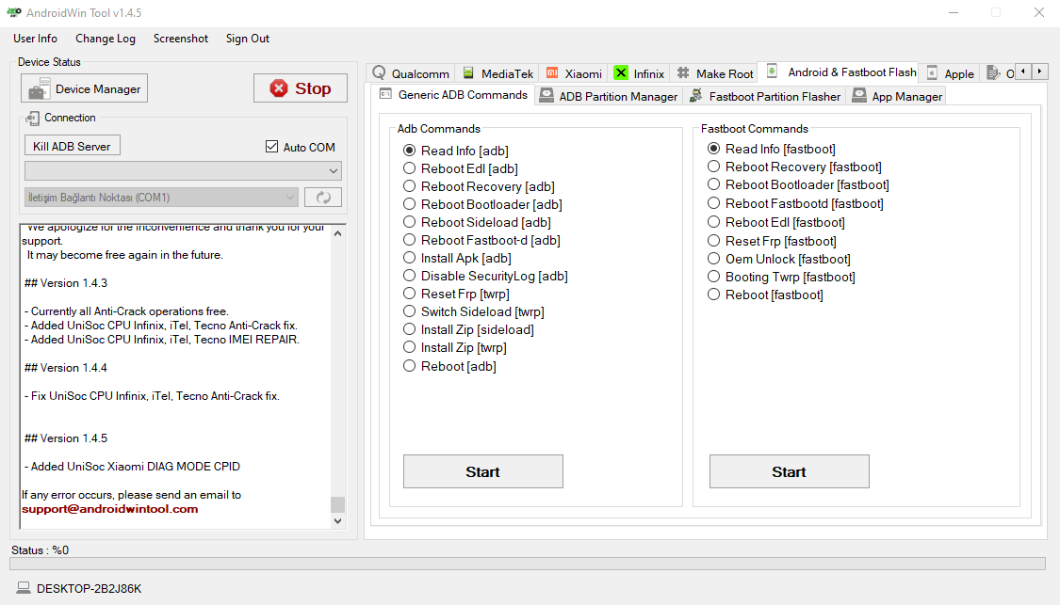Click the refresh COM port icon button
Image resolution: width=1060 pixels, height=605 pixels.
(322, 198)
